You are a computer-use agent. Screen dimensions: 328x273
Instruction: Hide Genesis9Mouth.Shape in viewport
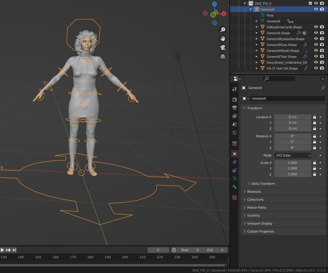tap(316, 50)
